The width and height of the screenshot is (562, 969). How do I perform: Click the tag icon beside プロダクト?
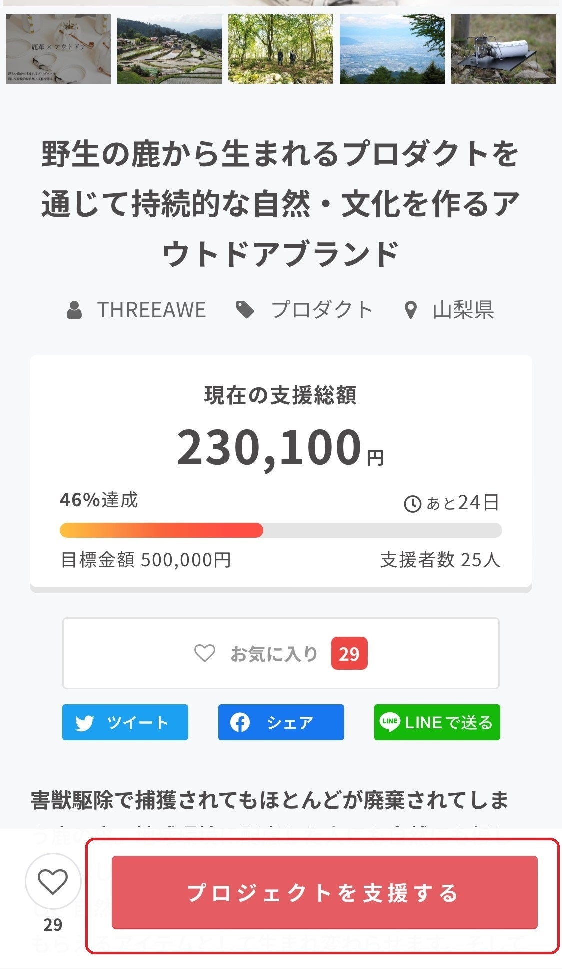245,310
